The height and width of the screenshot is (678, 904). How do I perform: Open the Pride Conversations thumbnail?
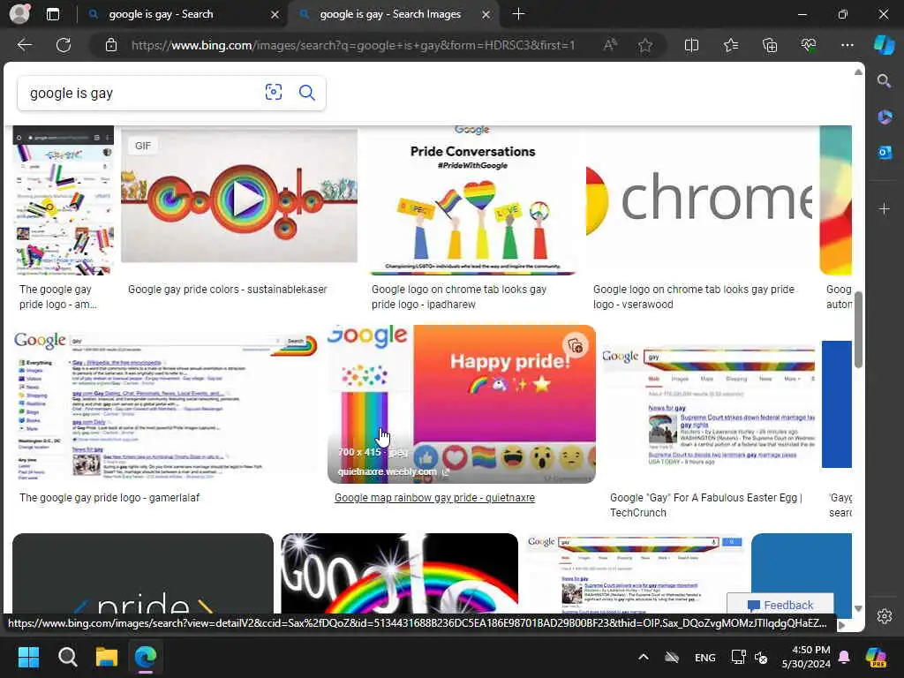pos(472,200)
